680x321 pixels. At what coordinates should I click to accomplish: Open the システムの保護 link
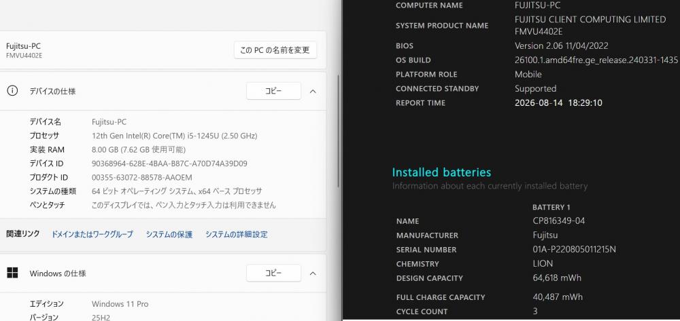[169, 235]
